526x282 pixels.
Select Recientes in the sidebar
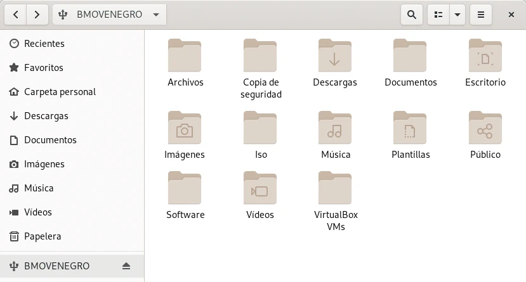pyautogui.click(x=44, y=44)
